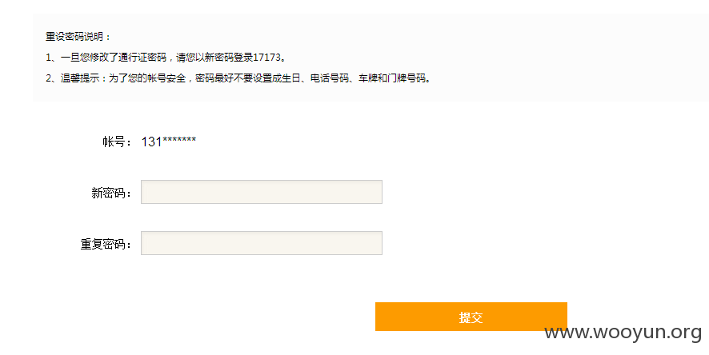The width and height of the screenshot is (709, 355).
Task: Click the words 帐号安全 in the tip
Action: 166,78
